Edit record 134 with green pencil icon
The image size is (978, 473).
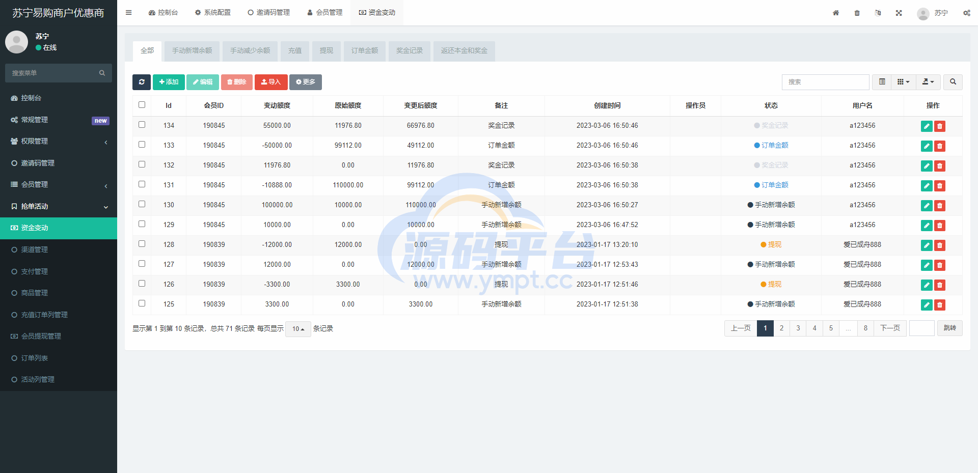(927, 126)
